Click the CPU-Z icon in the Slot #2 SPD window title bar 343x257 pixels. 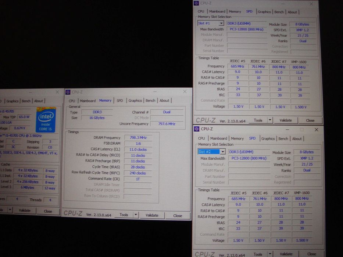[x=196, y=129]
